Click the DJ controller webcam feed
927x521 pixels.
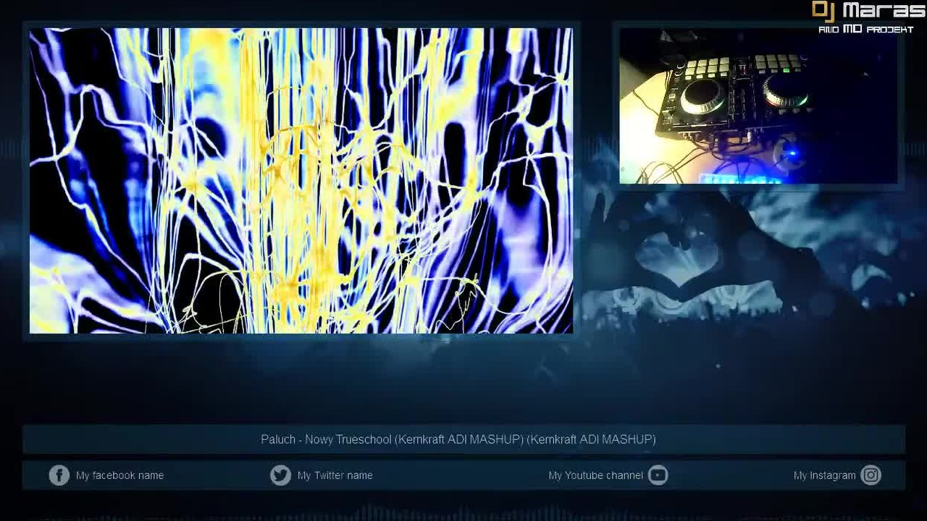click(758, 106)
